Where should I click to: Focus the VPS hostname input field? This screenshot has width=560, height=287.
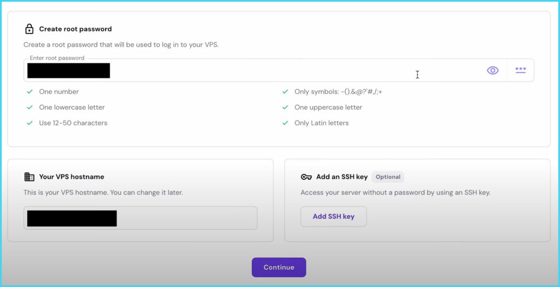tap(141, 218)
